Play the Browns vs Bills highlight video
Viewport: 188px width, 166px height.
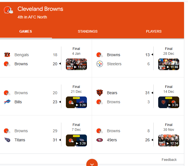[76, 102]
